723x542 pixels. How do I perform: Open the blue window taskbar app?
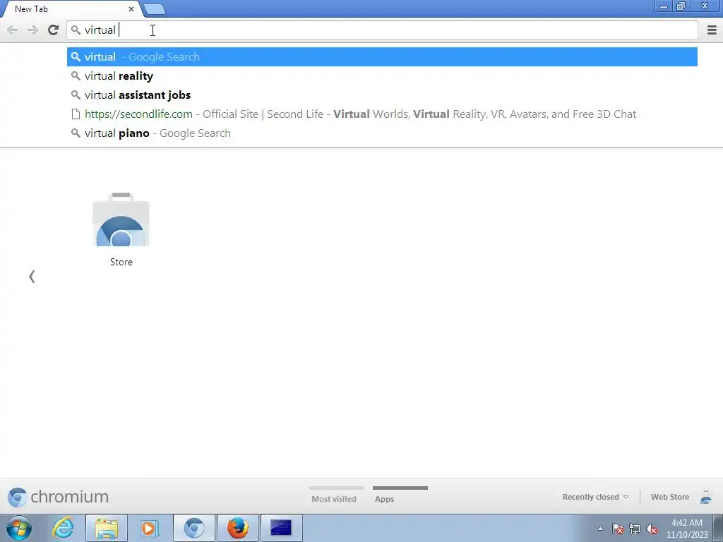[281, 528]
